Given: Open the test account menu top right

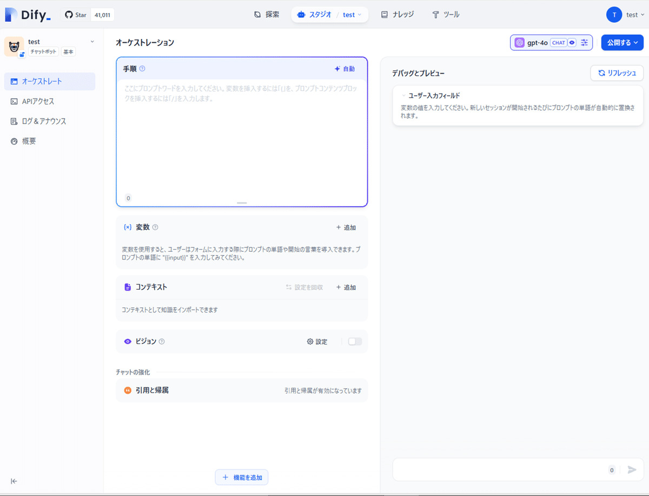Looking at the screenshot, I should (627, 15).
